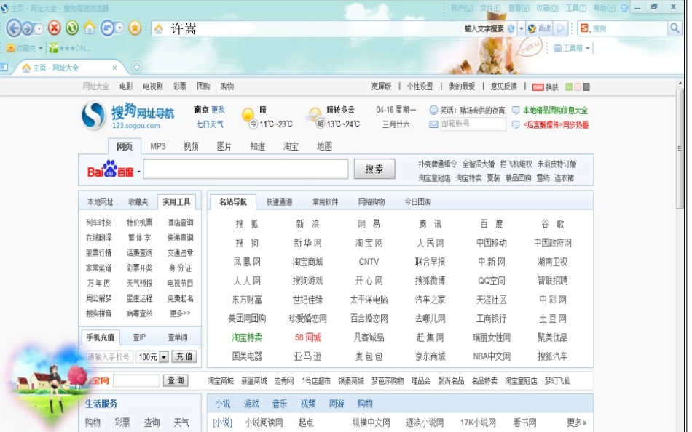
Task: Select the 本地网址 tab
Action: (x=101, y=202)
